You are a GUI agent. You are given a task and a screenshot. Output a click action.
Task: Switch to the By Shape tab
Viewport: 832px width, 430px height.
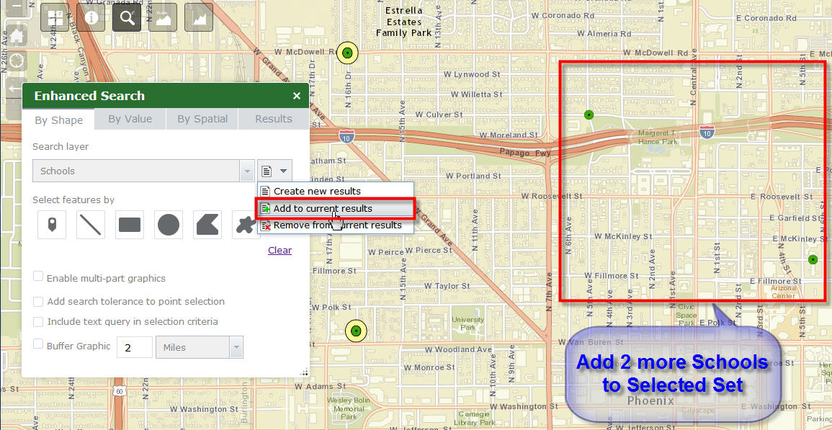(x=58, y=120)
